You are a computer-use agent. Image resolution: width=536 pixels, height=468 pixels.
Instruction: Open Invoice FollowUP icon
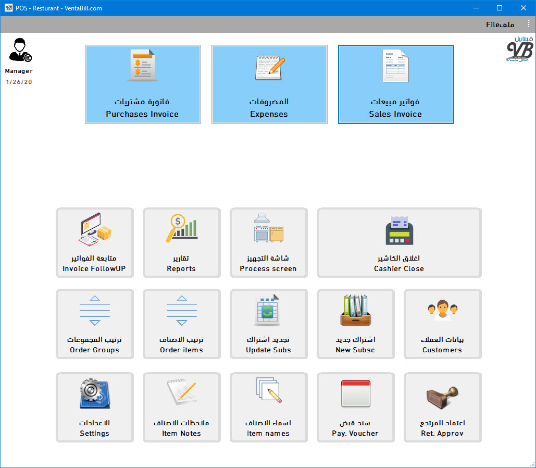(95, 229)
